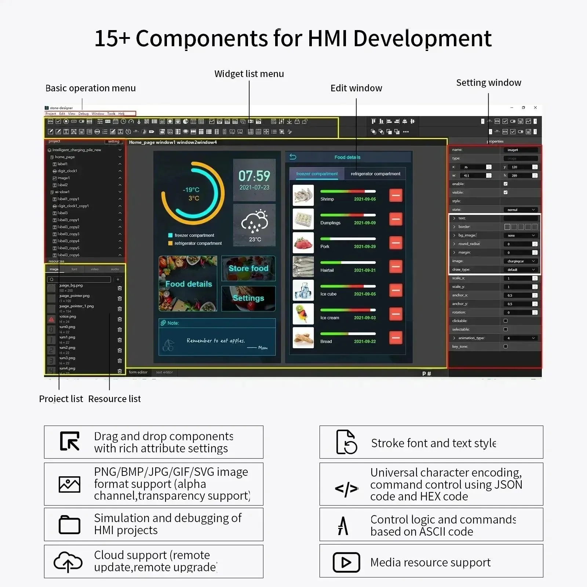587x587 pixels.
Task: Delete the notice.png resource via trash icon
Action: 120,319
